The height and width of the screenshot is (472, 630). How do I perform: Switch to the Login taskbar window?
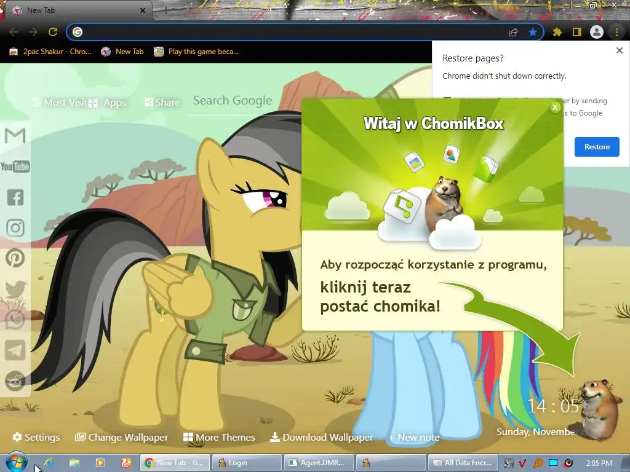[247, 463]
